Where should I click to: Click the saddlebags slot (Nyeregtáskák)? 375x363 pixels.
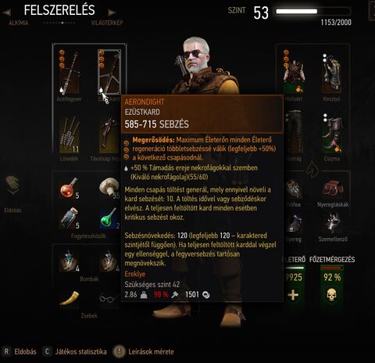click(x=333, y=189)
